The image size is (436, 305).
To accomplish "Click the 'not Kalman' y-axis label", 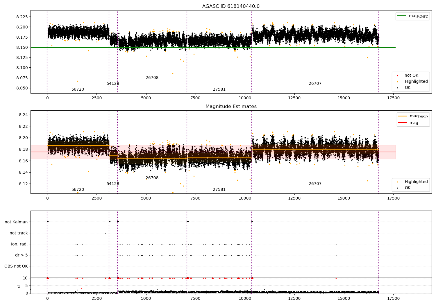I will tap(16, 222).
